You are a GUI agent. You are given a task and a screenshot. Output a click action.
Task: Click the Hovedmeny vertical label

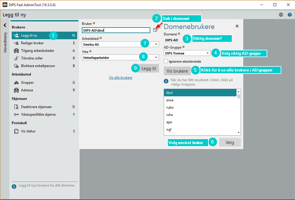[x=5, y=42]
